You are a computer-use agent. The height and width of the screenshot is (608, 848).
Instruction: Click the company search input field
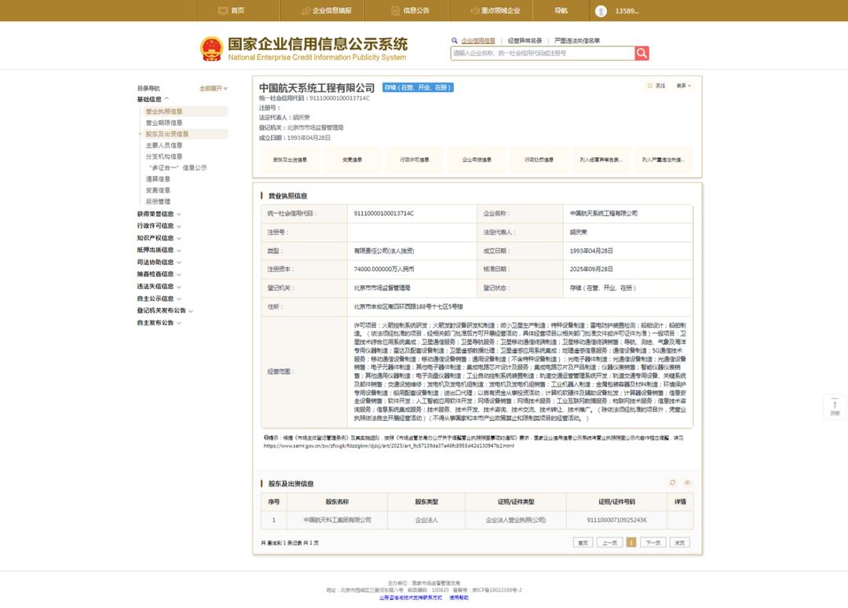[543, 53]
